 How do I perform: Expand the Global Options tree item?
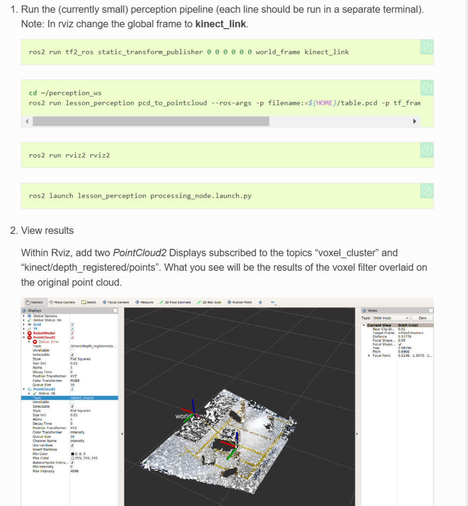click(23, 316)
